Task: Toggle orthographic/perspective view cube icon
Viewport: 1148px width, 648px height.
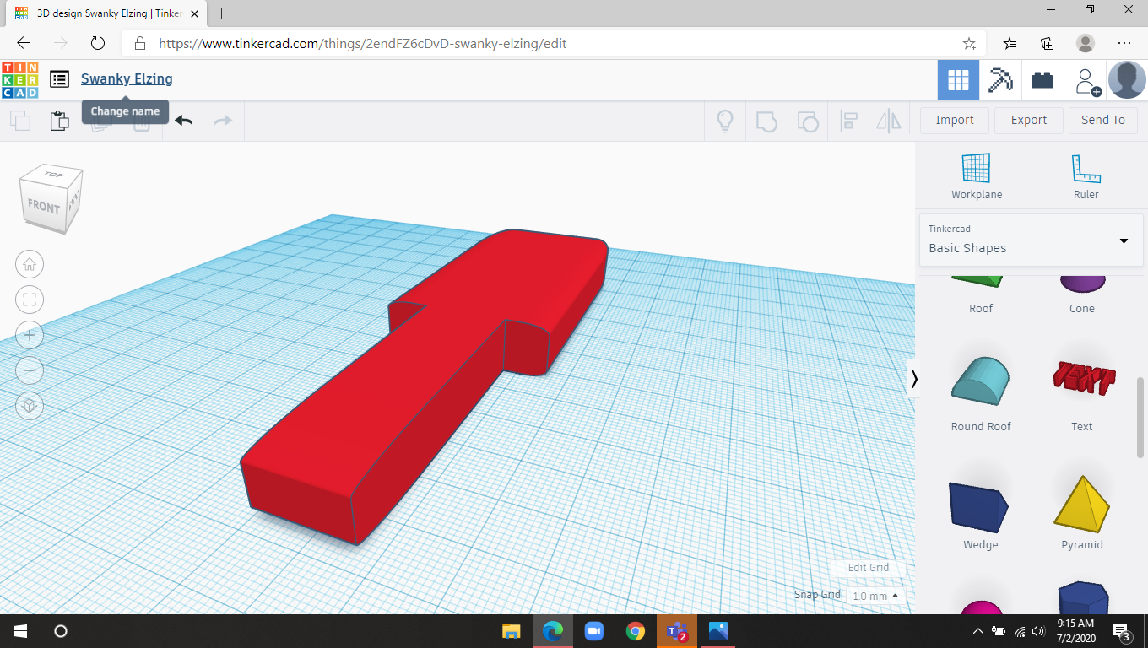Action: pyautogui.click(x=30, y=406)
